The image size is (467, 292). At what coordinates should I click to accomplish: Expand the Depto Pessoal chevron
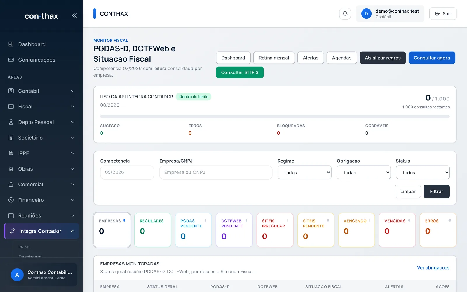click(x=73, y=122)
